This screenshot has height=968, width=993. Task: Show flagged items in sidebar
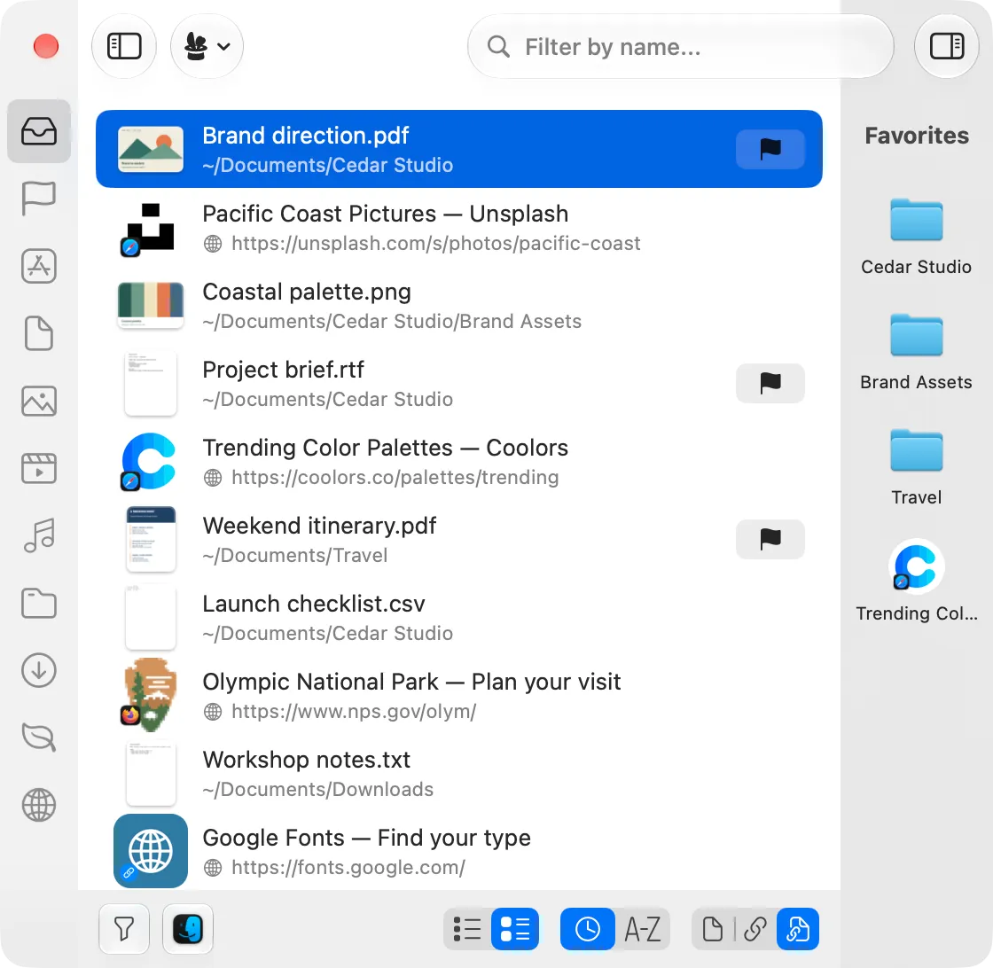pos(39,199)
